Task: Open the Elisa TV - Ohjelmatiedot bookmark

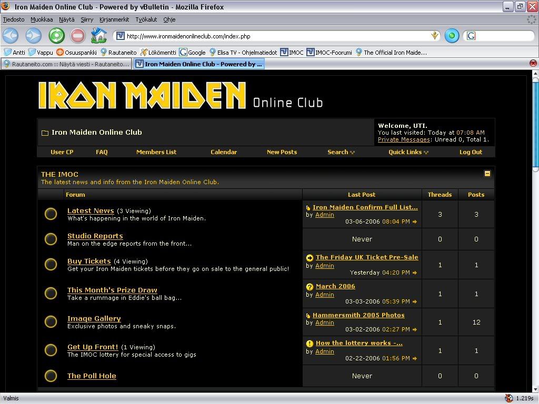Action: [243, 53]
